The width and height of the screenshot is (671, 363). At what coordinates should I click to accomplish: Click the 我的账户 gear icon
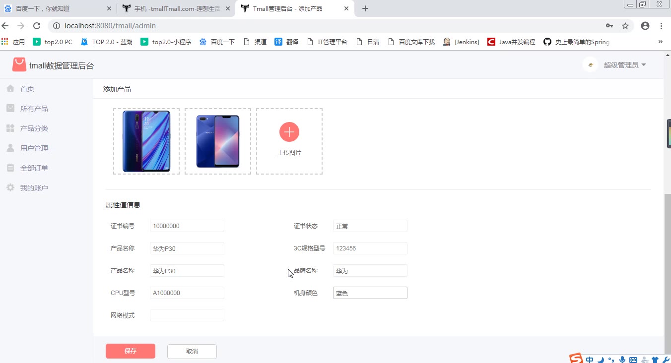[x=10, y=187]
